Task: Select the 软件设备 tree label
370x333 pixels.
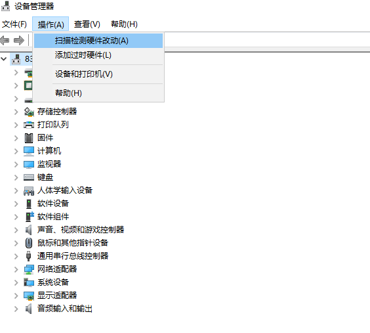Action: [x=53, y=204]
